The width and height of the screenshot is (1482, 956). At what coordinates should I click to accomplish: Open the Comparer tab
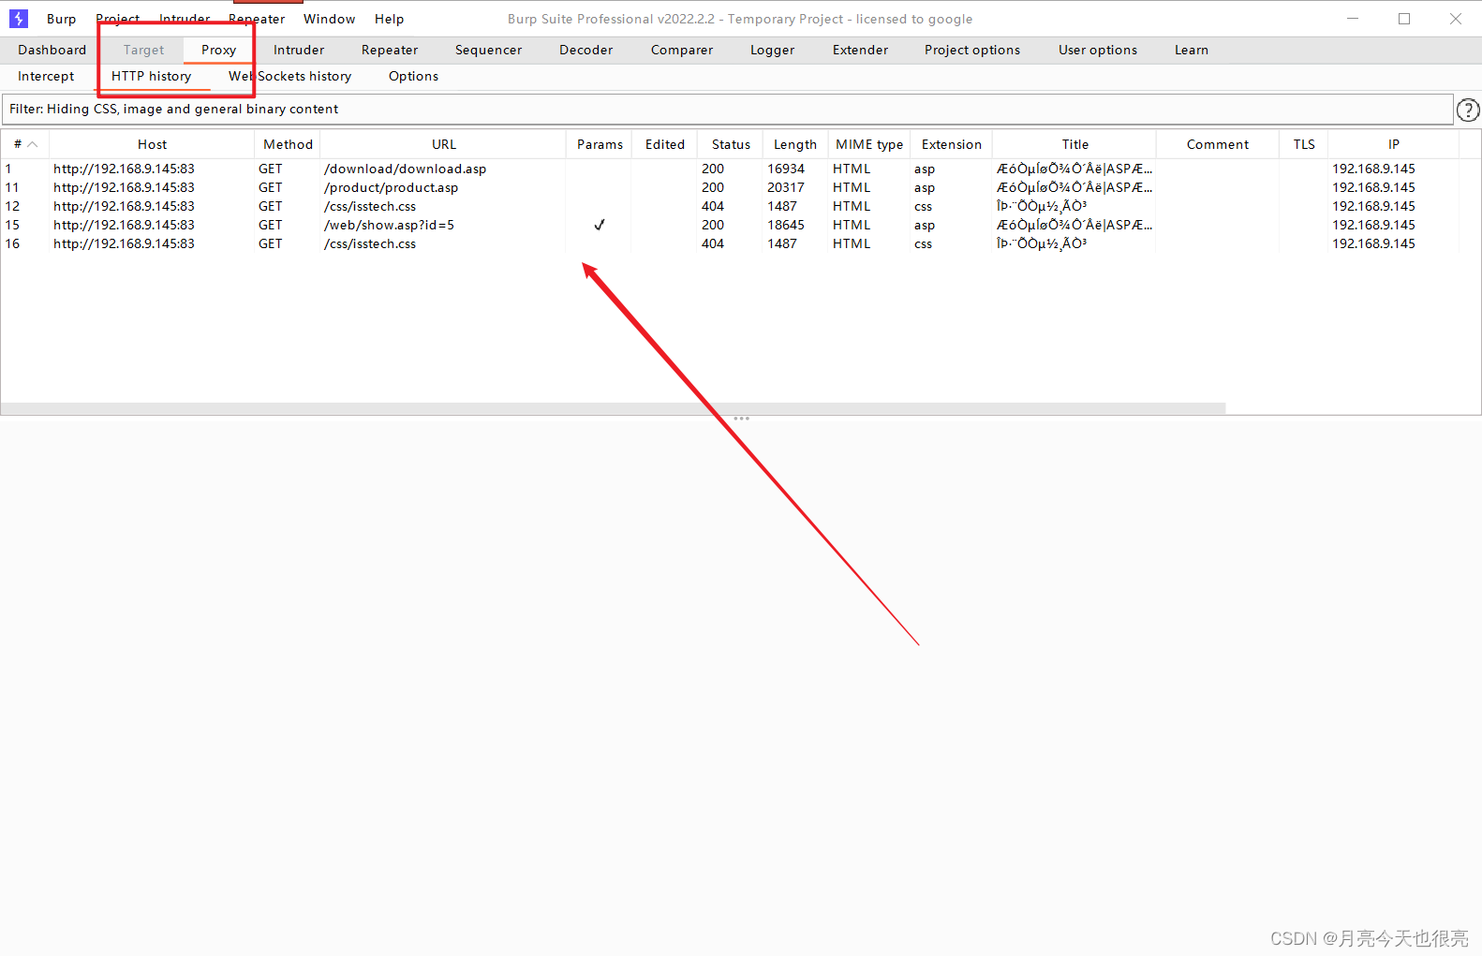pos(682,50)
